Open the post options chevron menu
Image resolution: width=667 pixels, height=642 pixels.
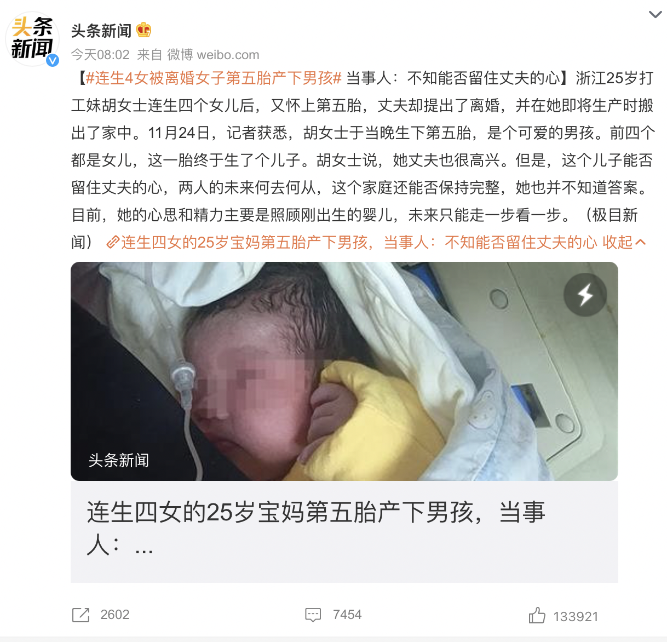[x=655, y=14]
